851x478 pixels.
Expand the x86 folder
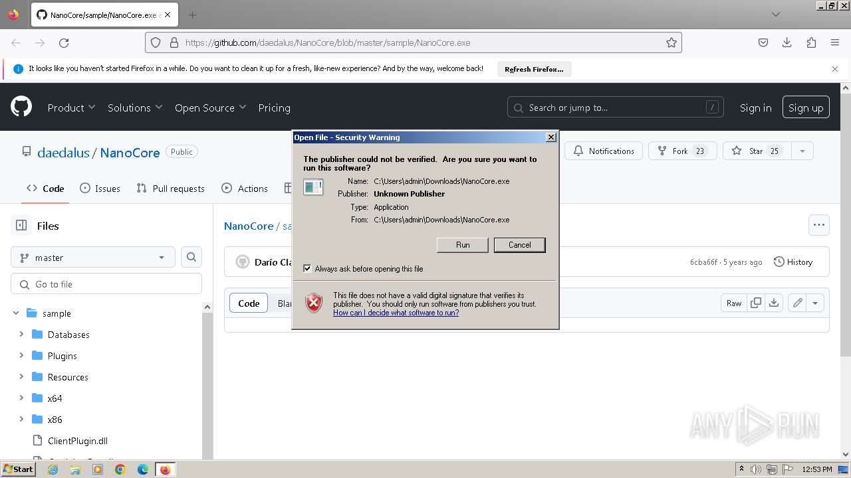[x=21, y=419]
